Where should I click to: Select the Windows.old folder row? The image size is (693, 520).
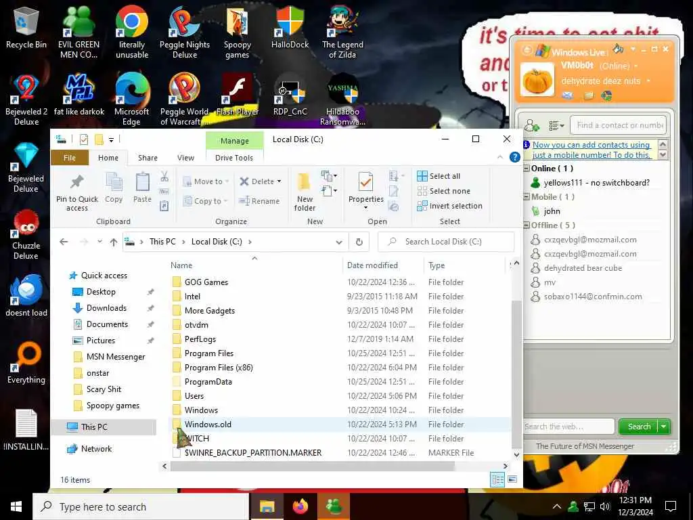339,425
